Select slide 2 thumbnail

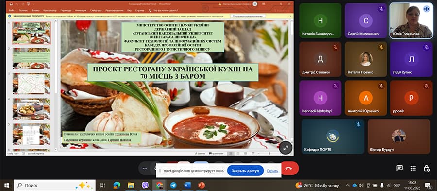(x=32, y=58)
